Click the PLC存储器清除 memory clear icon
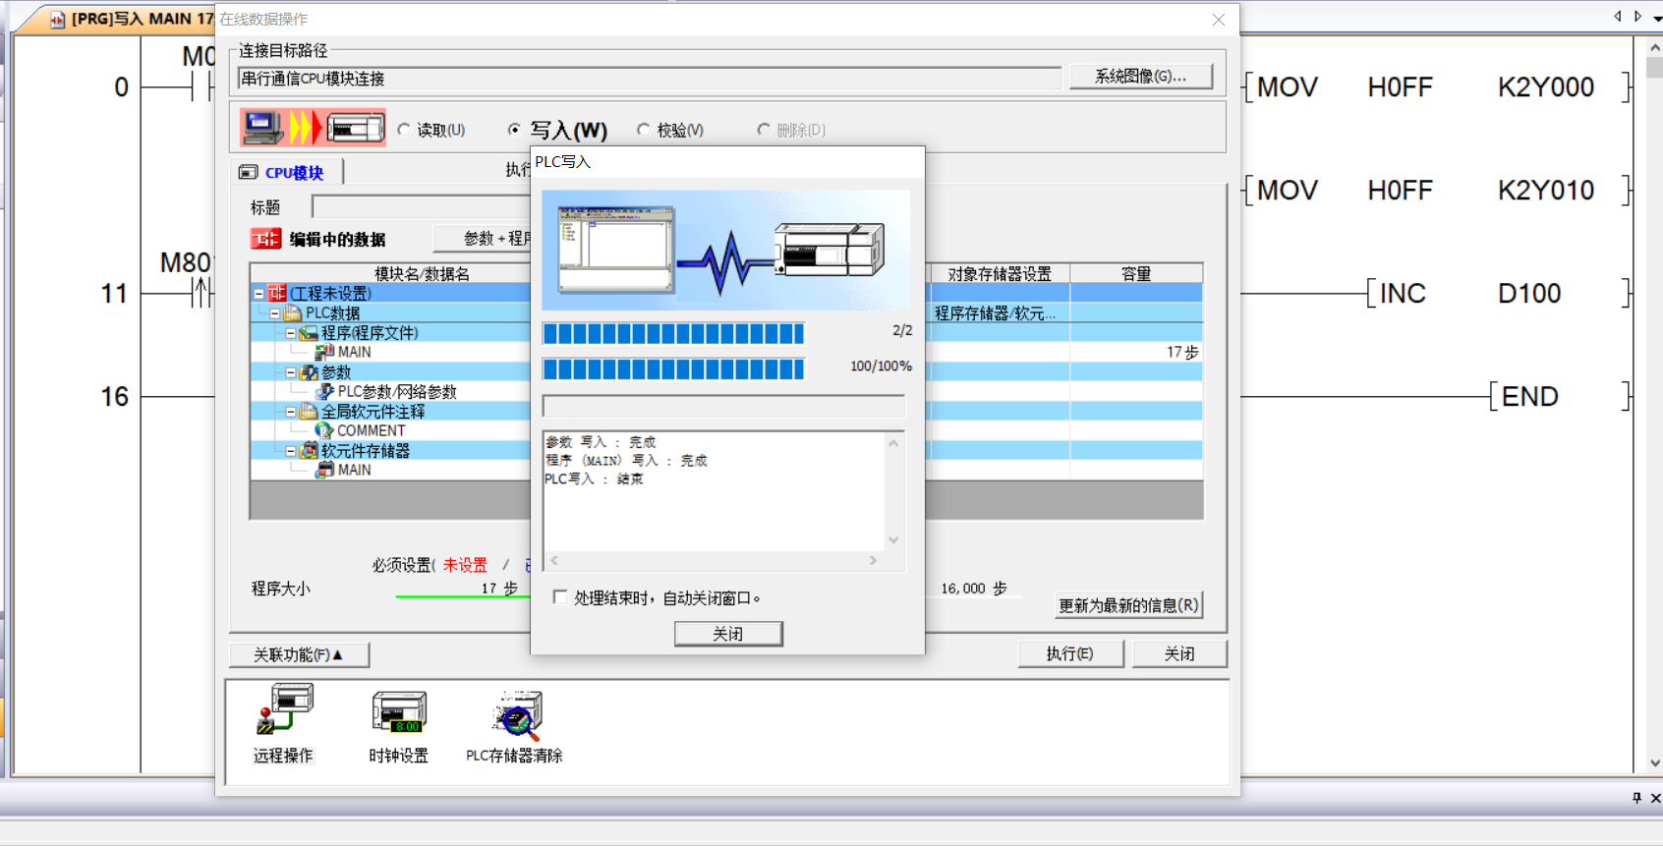Viewport: 1663px width, 846px height. tap(516, 715)
